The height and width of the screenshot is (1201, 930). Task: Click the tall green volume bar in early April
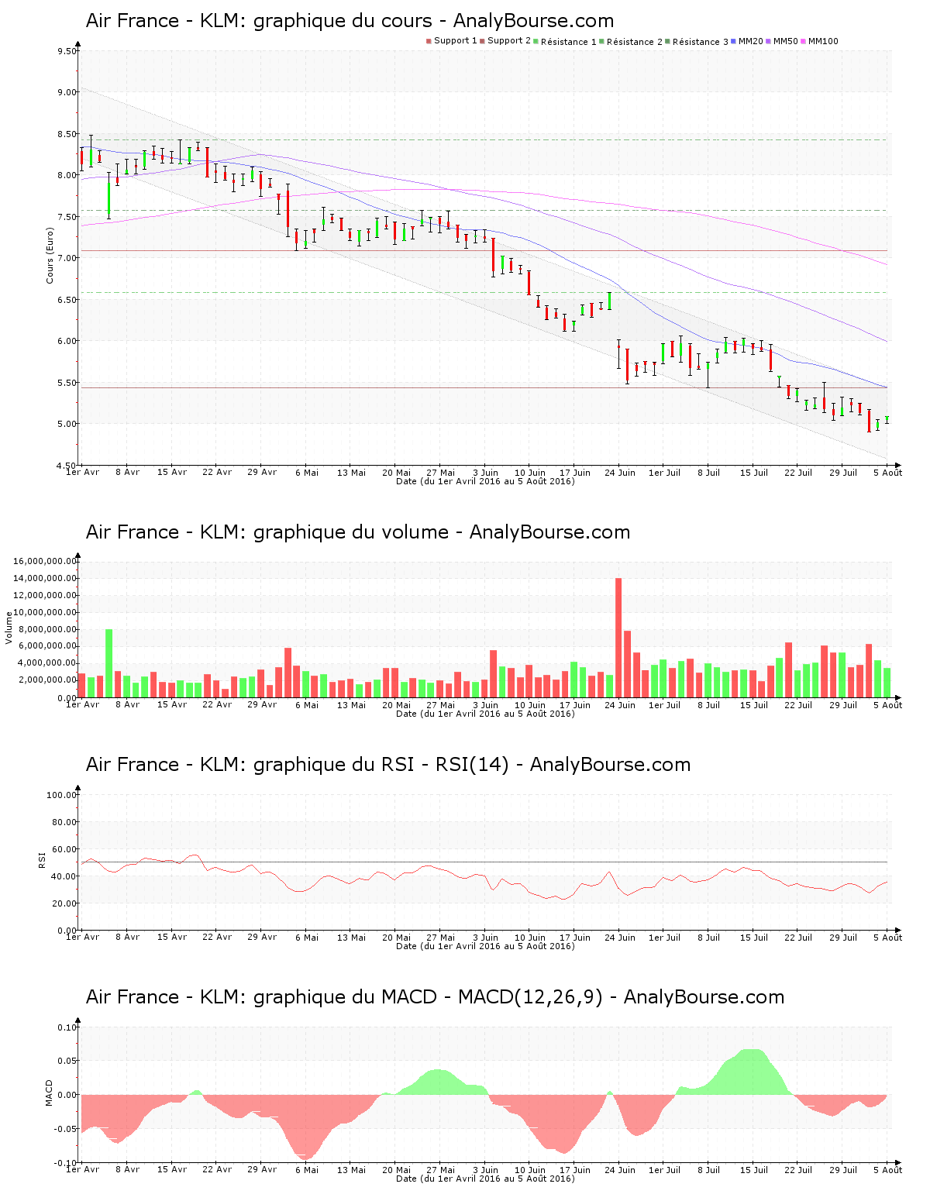tap(109, 663)
